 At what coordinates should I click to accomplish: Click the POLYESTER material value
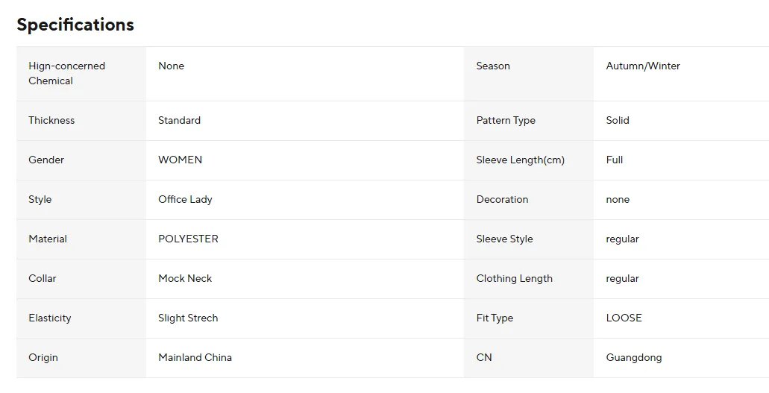pyautogui.click(x=188, y=239)
